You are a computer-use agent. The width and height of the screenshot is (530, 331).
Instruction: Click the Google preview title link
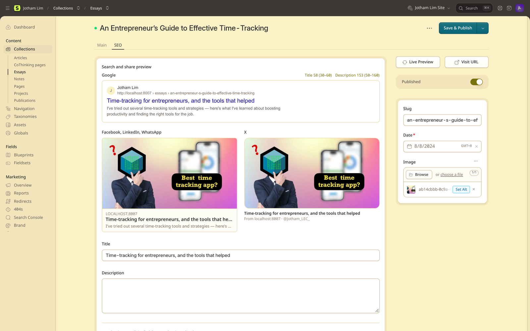click(181, 101)
